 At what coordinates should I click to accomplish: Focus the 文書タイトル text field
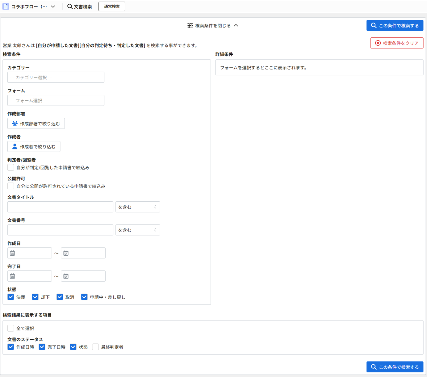pyautogui.click(x=60, y=207)
